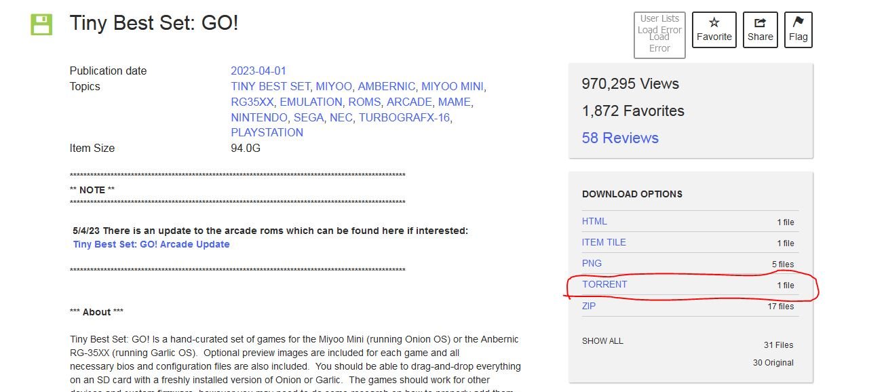Click the Favorite star button
Image resolution: width=886 pixels, height=392 pixels.
point(714,30)
